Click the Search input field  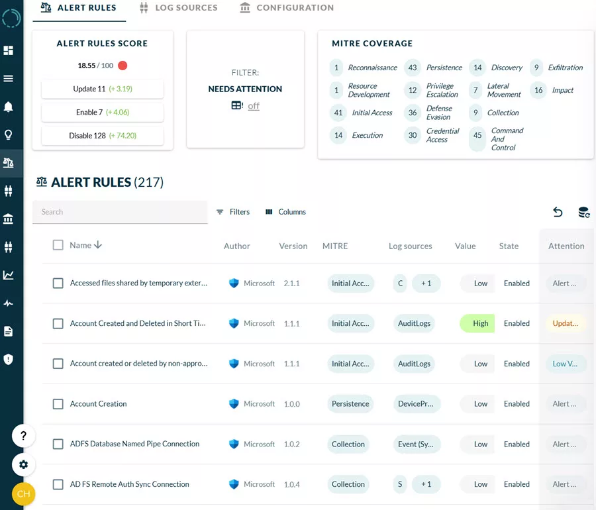(120, 212)
